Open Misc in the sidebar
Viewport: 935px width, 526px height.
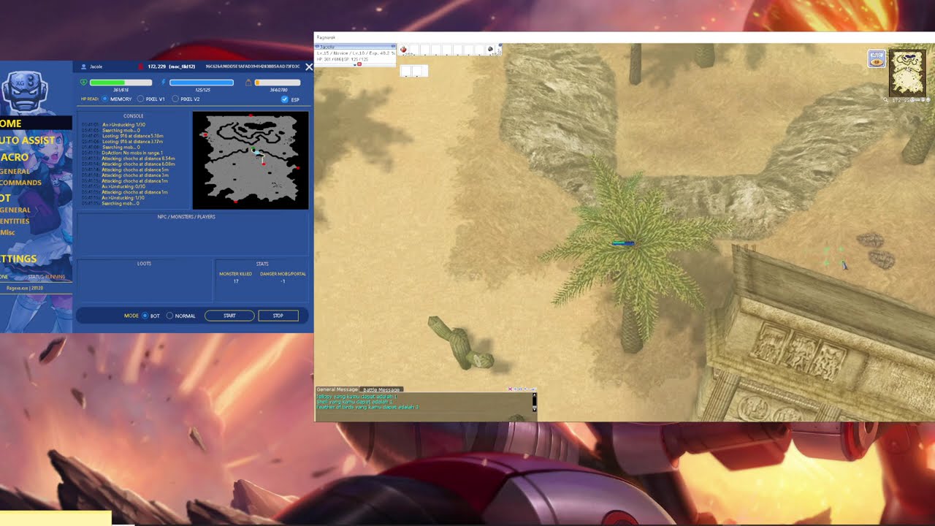(x=7, y=232)
